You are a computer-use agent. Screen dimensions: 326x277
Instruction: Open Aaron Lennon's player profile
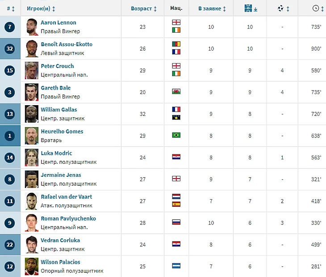tap(59, 22)
